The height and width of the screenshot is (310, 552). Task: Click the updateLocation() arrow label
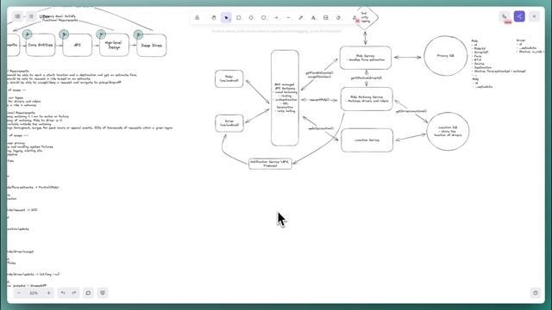(x=320, y=128)
